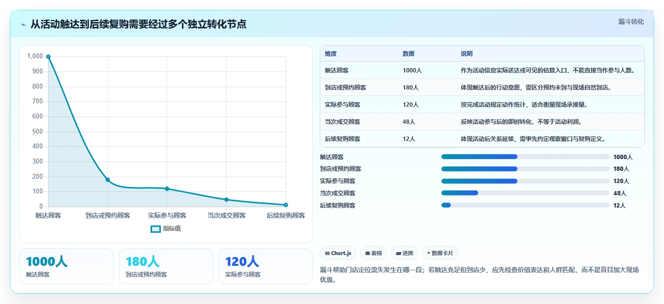Viewport: 664px width, 304px height.
Task: Click the 进度 chip
Action: (x=405, y=253)
